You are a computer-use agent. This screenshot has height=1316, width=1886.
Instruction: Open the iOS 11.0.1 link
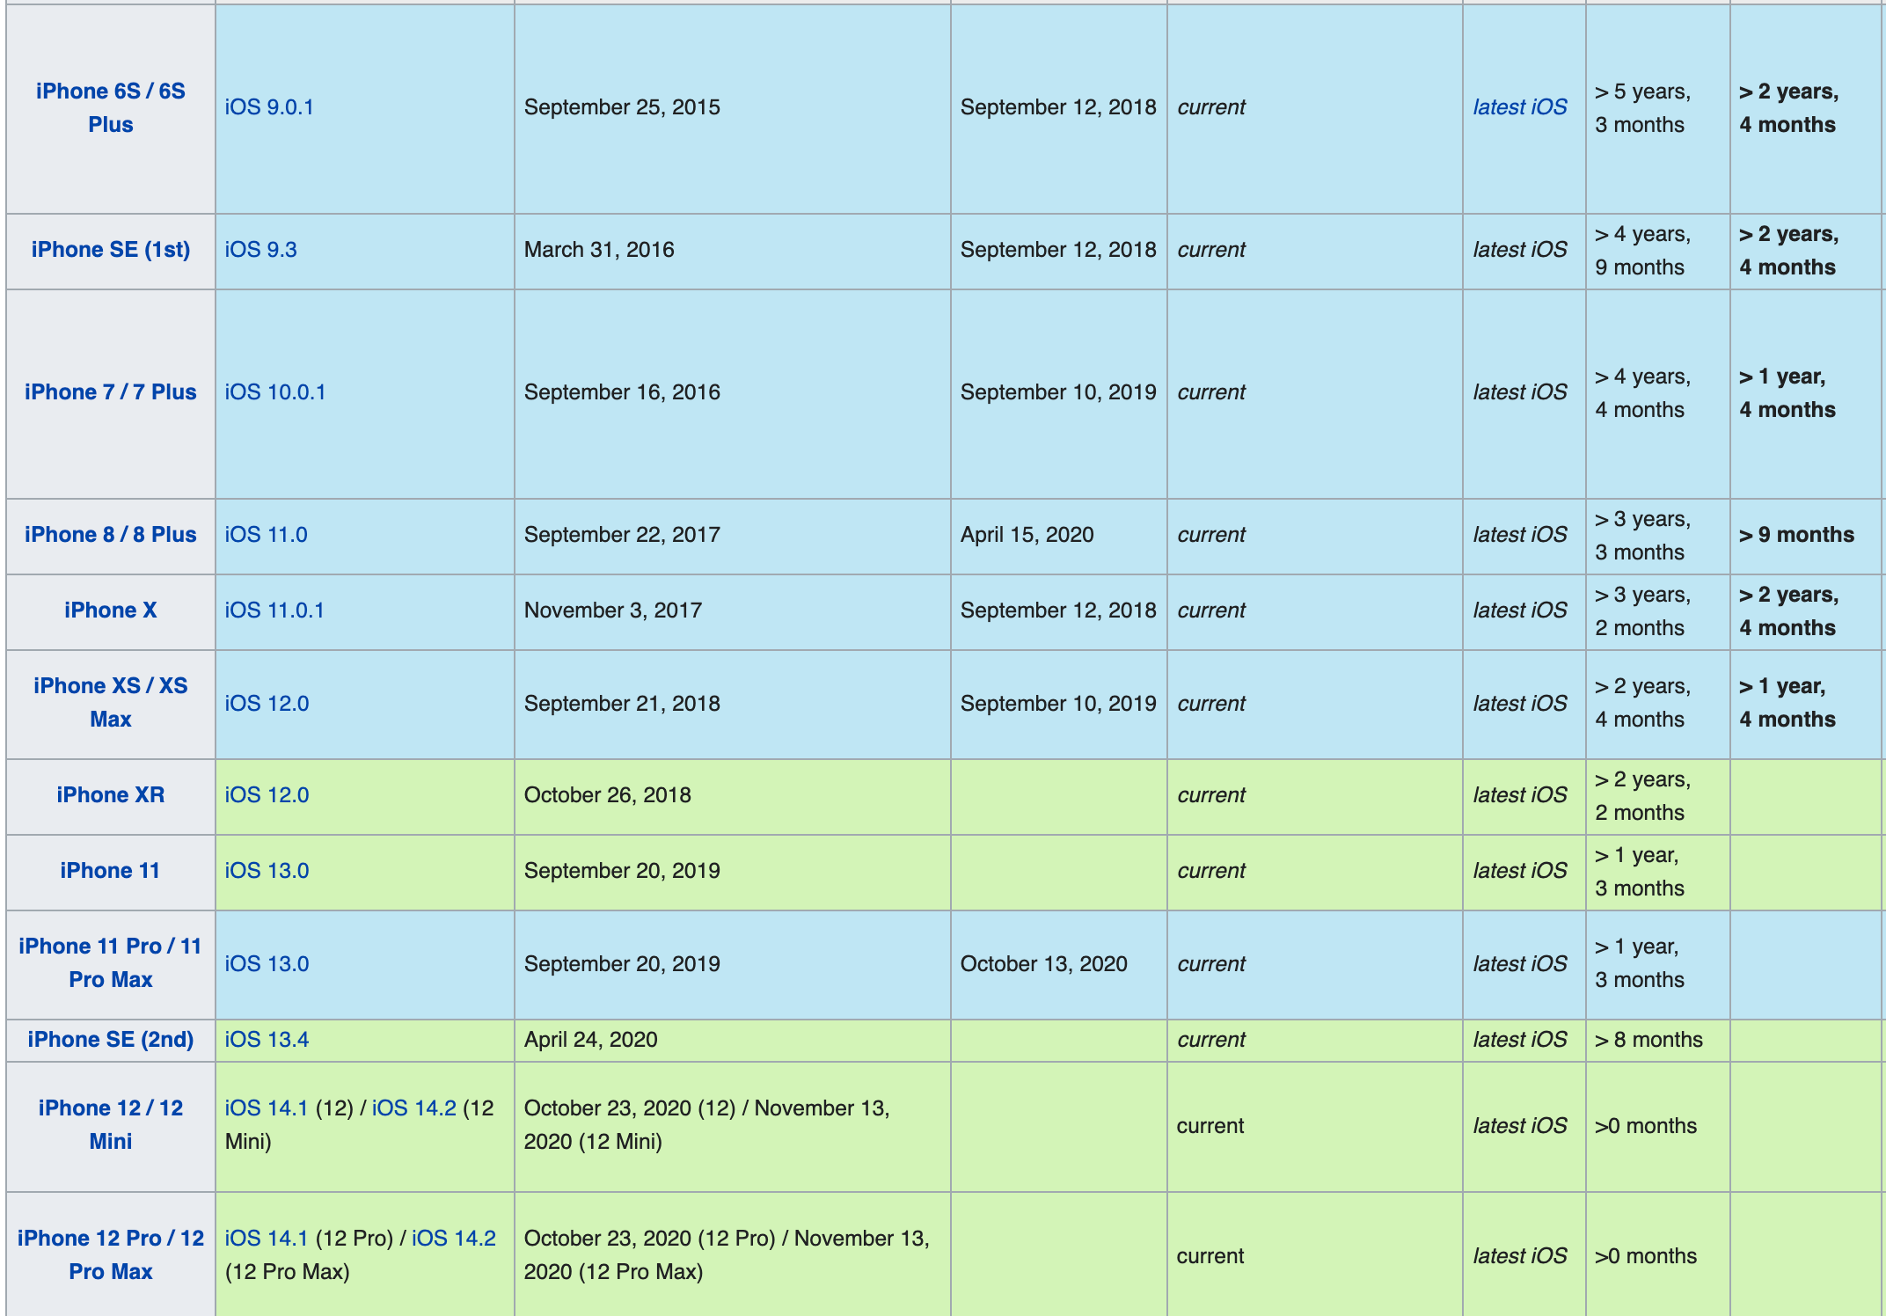[x=274, y=610]
